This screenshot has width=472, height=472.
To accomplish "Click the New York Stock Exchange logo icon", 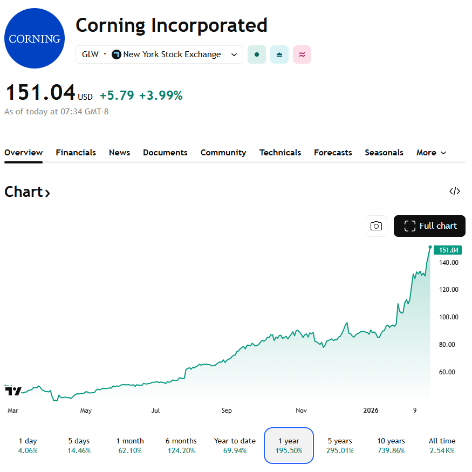I will [116, 54].
